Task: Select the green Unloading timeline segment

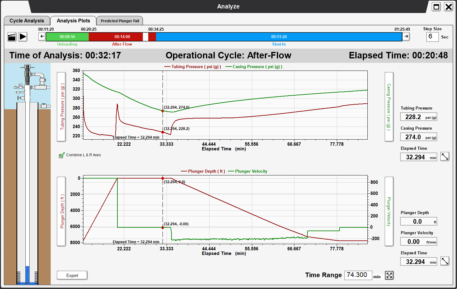Action: coord(67,37)
